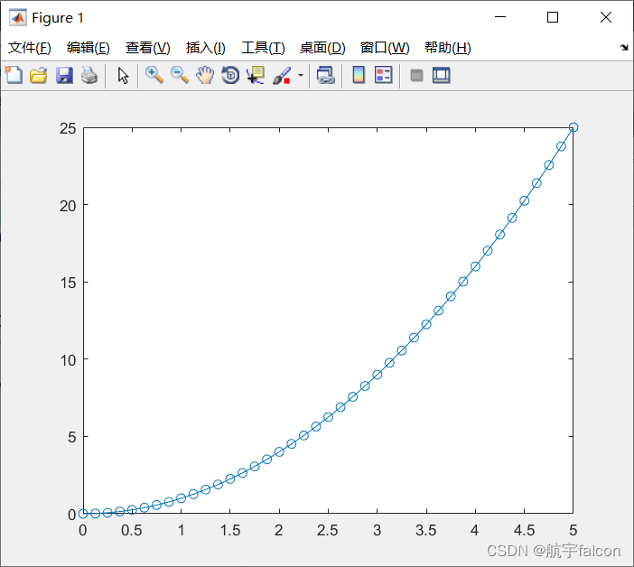This screenshot has width=634, height=567.
Task: Insert Legend using toolbar icon
Action: [x=383, y=75]
